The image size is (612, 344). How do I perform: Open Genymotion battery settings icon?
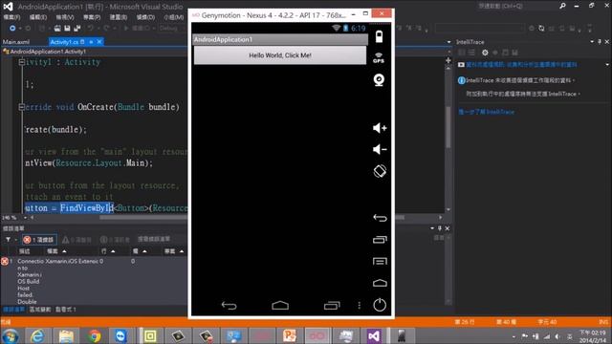pyautogui.click(x=379, y=36)
